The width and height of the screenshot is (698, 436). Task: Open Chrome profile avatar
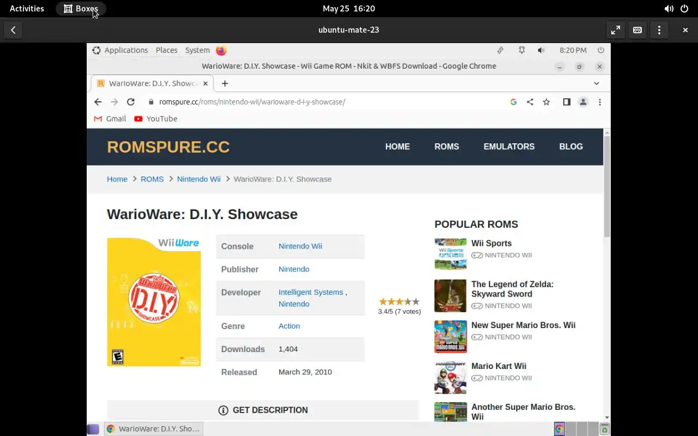pos(583,102)
